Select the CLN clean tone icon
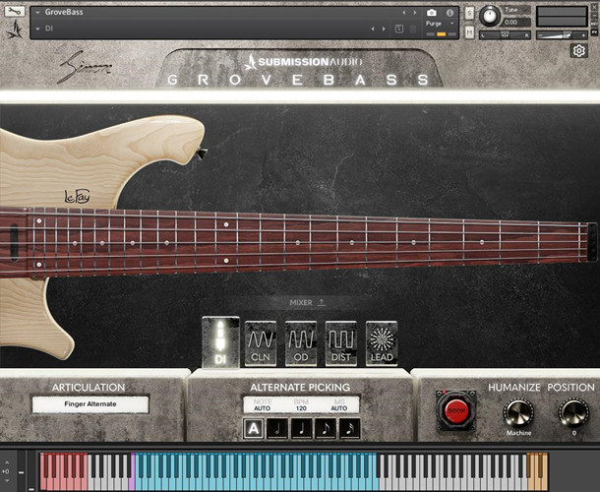The width and height of the screenshot is (600, 492). [261, 343]
